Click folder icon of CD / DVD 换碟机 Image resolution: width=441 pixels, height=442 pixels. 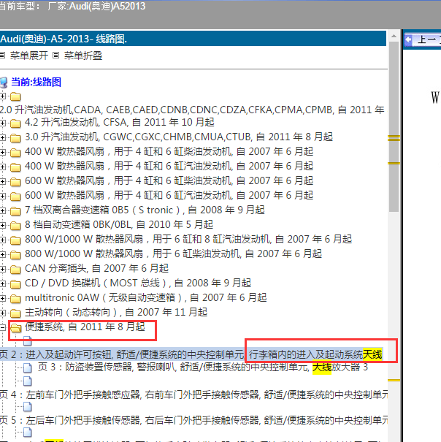[15, 284]
